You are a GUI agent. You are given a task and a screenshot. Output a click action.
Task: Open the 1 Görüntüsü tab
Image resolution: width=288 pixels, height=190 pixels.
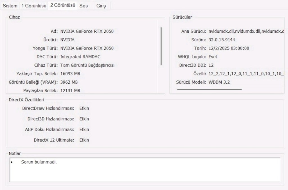click(34, 6)
